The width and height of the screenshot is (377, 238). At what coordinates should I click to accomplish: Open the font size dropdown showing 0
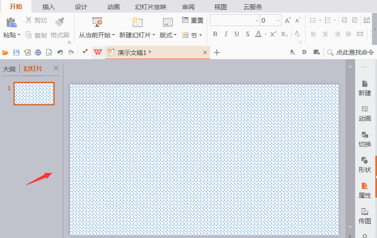pyautogui.click(x=278, y=21)
